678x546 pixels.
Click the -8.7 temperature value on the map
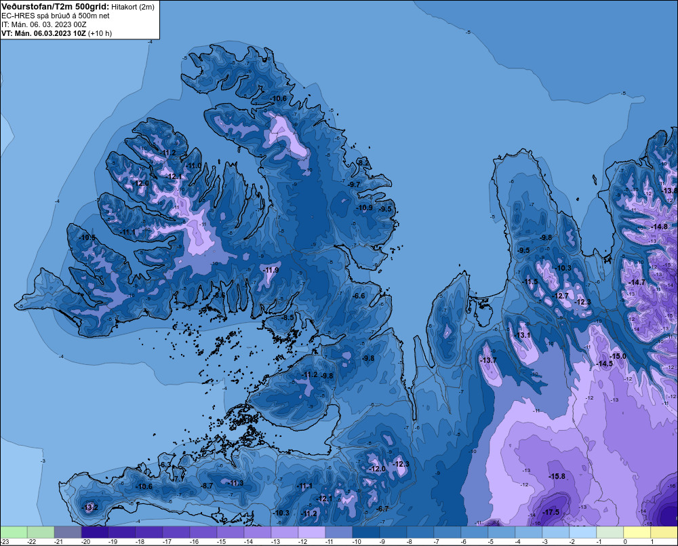[x=207, y=486]
